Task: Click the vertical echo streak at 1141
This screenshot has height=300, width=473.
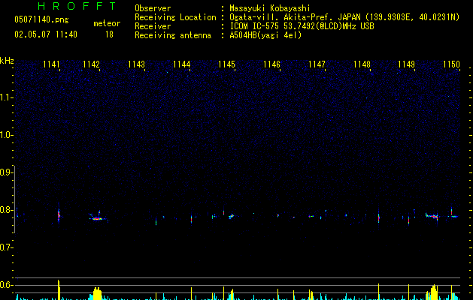Action: click(x=59, y=215)
